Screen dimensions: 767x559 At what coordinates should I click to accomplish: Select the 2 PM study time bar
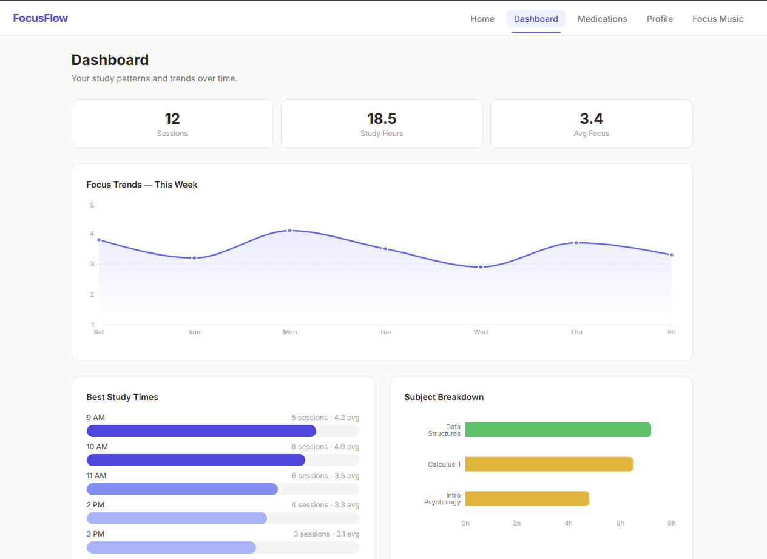[177, 518]
